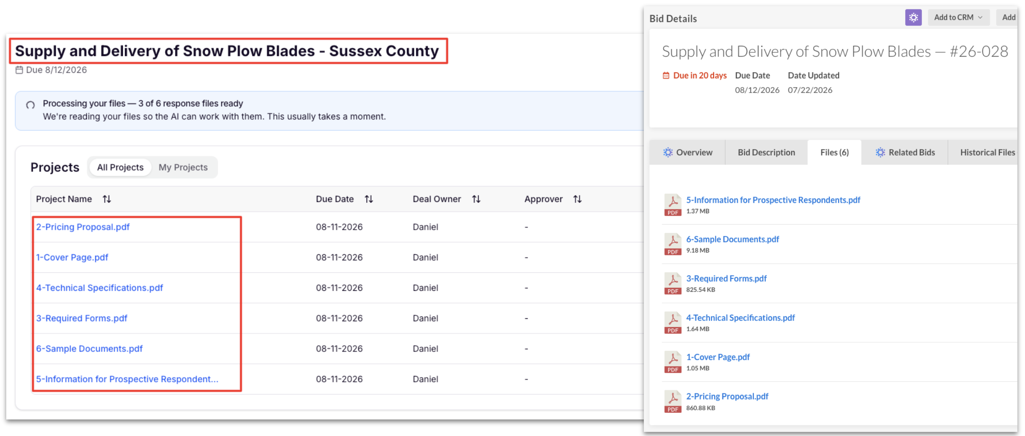This screenshot has height=436, width=1025.
Task: Open 6-Sample Documents.pdf project in Projects table
Action: click(89, 349)
